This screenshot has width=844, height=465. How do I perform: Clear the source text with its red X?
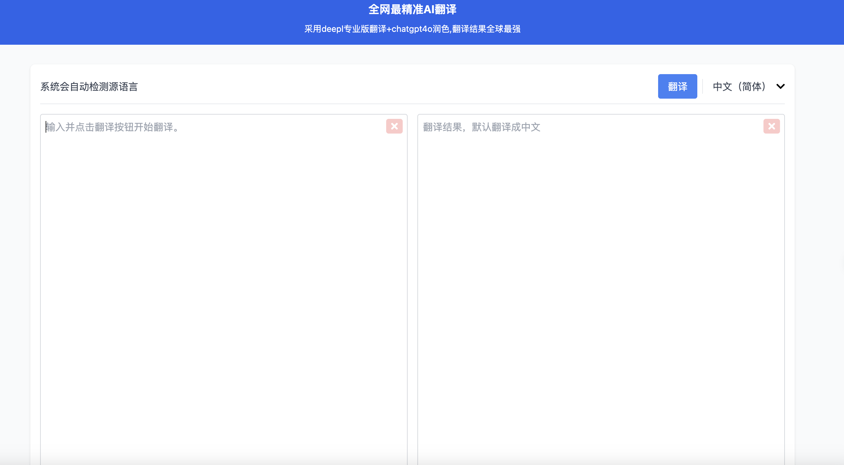pyautogui.click(x=394, y=126)
